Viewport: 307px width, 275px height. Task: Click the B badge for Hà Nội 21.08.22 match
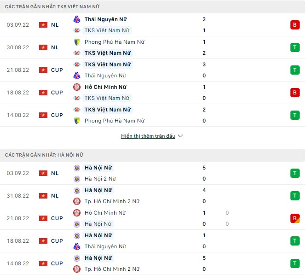point(295,218)
